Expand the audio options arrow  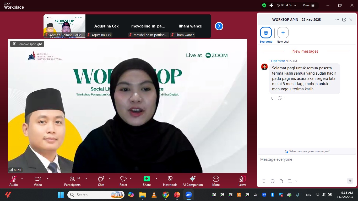click(x=22, y=179)
